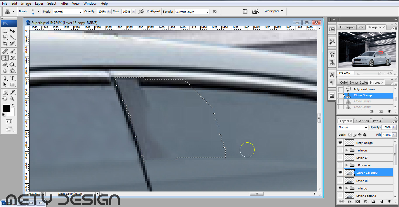The image size is (399, 207).
Task: Select the Brush tool
Action: [12, 51]
